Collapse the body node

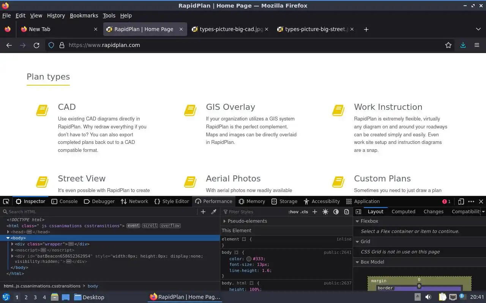point(8,238)
